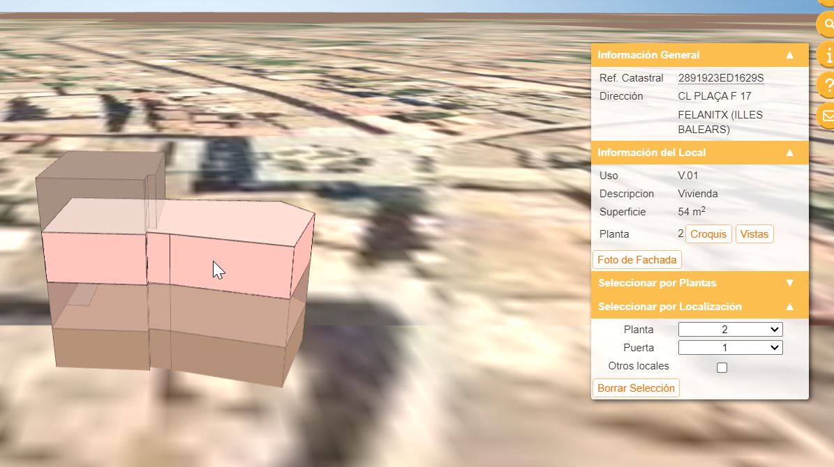Collapse Seleccionar por Localización section arrow
This screenshot has width=834, height=467.
click(x=789, y=307)
